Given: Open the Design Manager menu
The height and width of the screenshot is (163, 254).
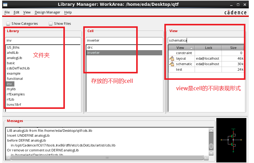Looking at the screenshot, I should coord(47,12).
